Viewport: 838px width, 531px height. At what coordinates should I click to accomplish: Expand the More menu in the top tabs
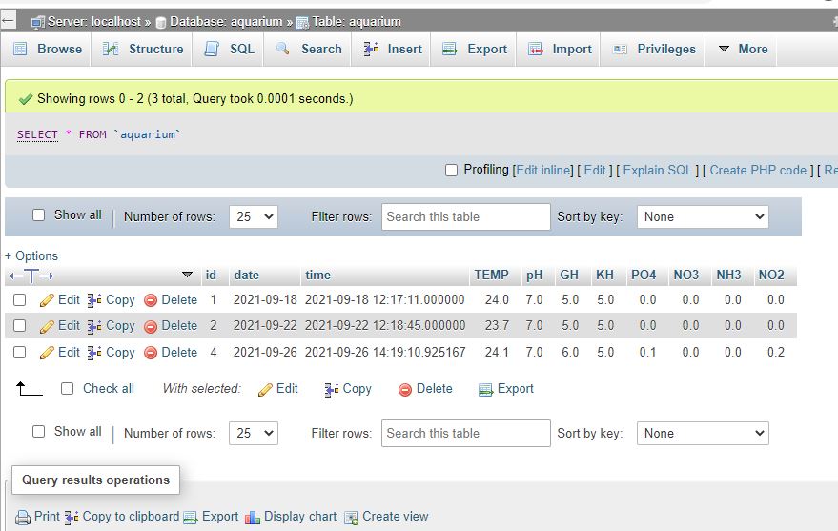tap(742, 49)
